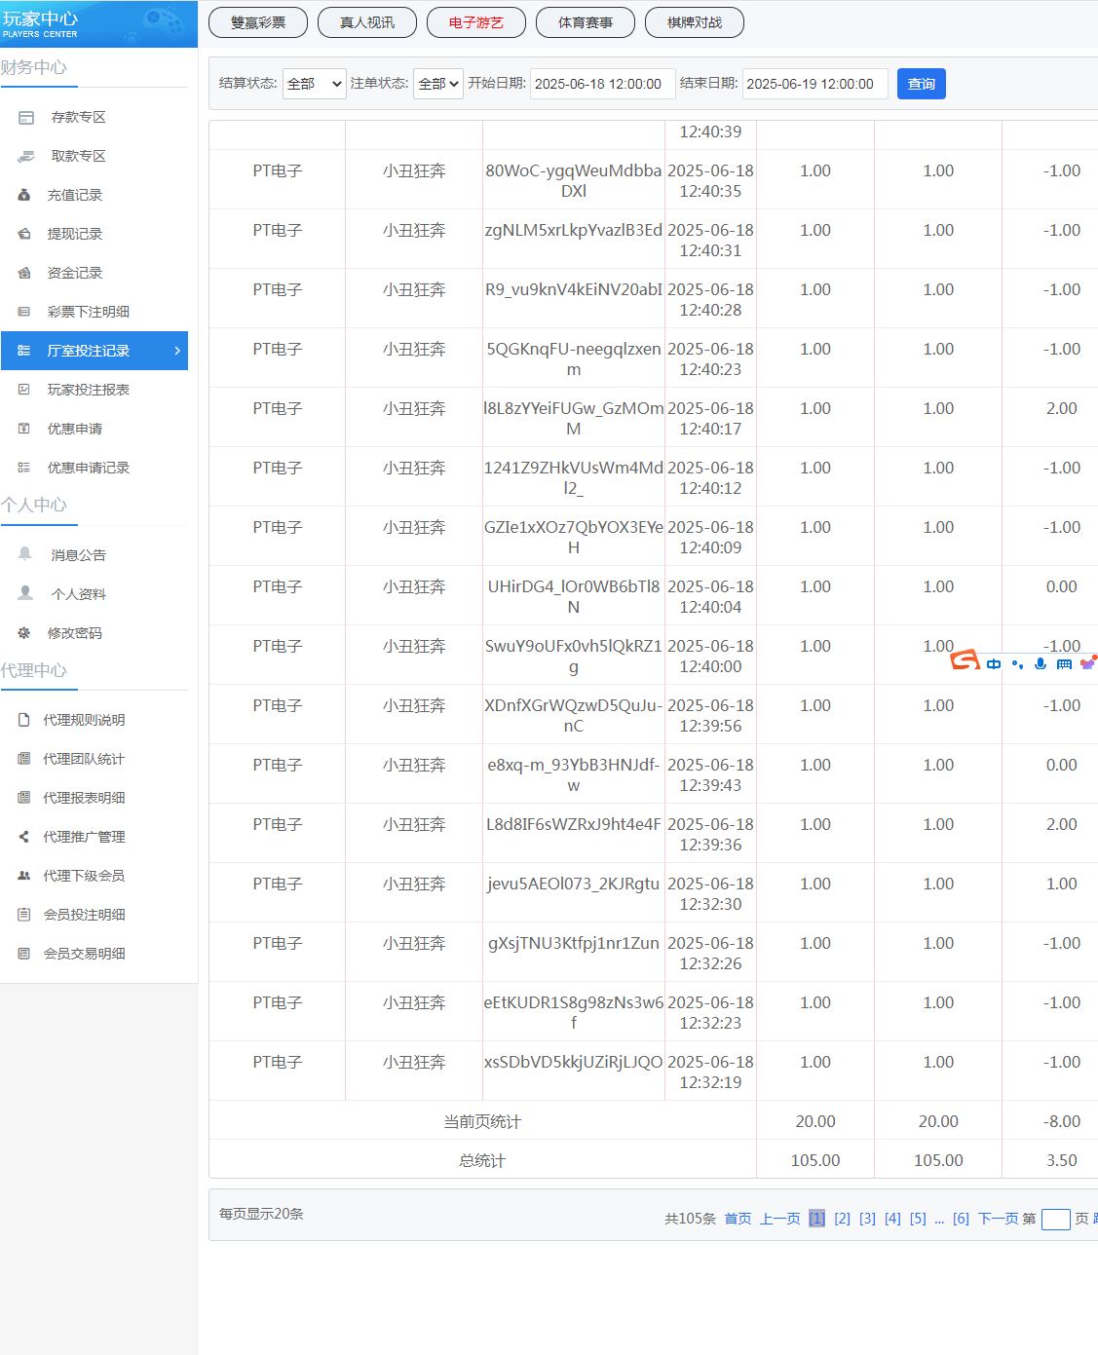This screenshot has width=1098, height=1355.
Task: Go to page 3 of results
Action: point(867,1219)
